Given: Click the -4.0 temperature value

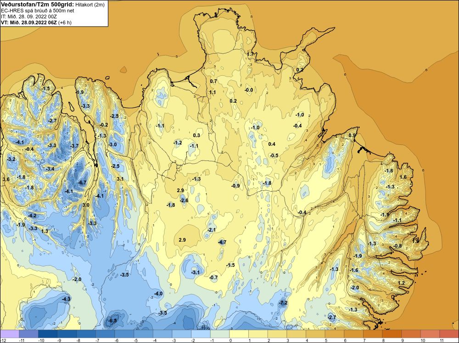Looking at the screenshot, I should point(158,293).
